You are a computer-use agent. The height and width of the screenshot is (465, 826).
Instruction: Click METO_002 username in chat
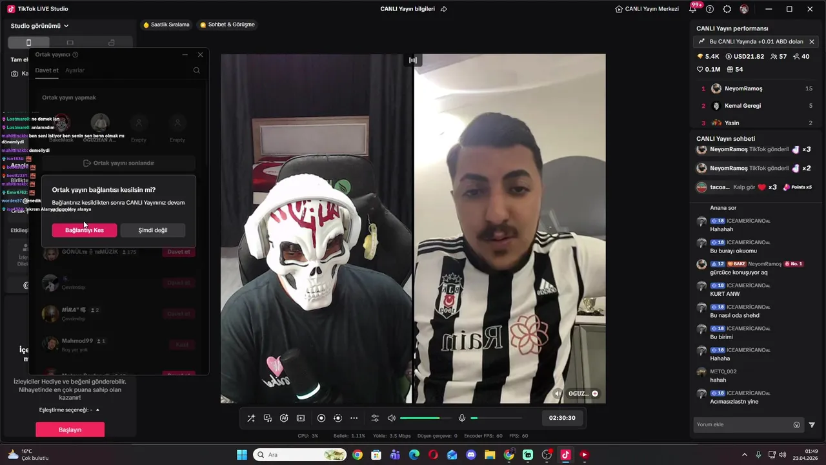click(x=723, y=371)
